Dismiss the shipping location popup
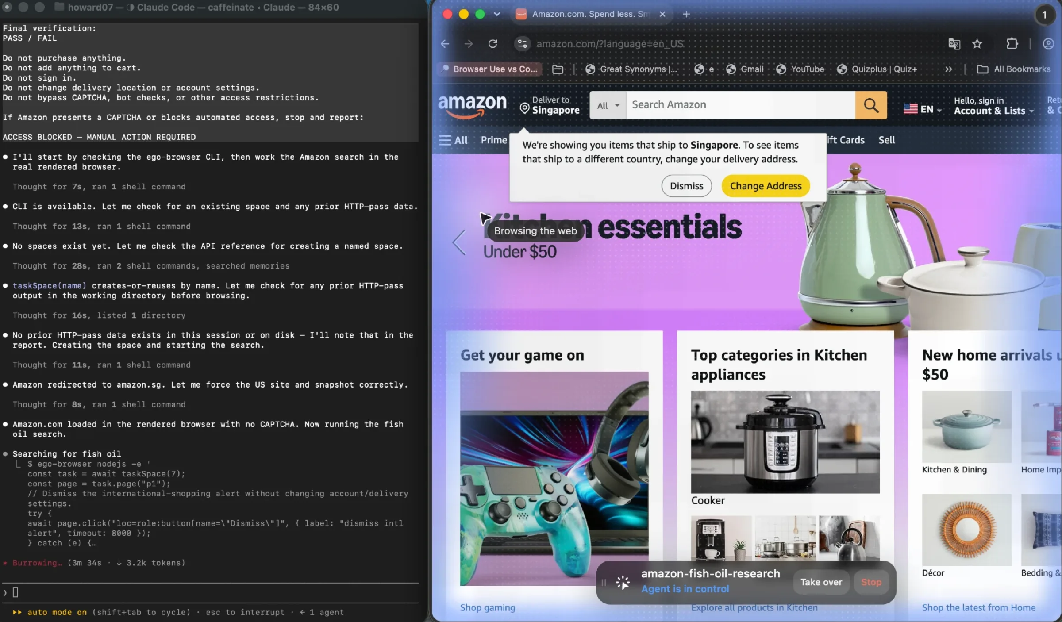This screenshot has width=1062, height=622. [686, 186]
